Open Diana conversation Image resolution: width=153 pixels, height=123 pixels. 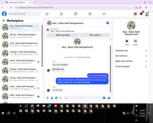click(21, 88)
